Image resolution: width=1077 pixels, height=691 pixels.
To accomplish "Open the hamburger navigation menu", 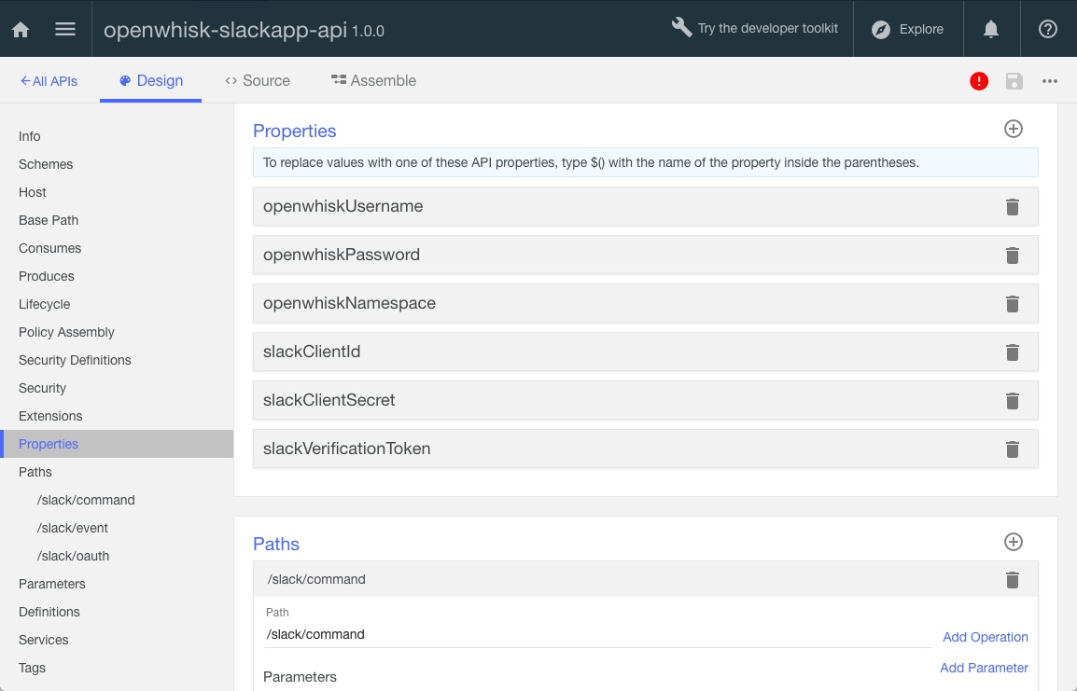I will [65, 29].
